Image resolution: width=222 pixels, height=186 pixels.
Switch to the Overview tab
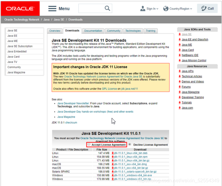click(x=55, y=31)
